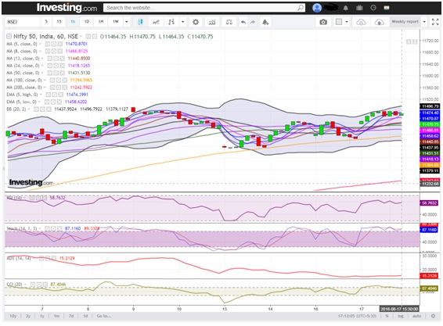Open chart settings gear at bottom right
The height and width of the screenshot is (326, 443).
pos(433,316)
